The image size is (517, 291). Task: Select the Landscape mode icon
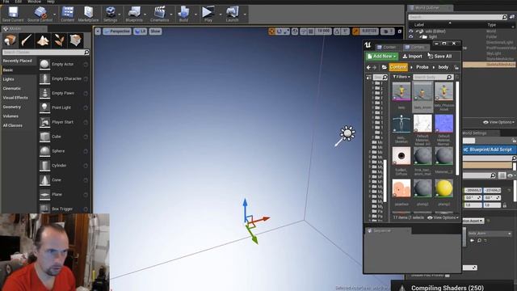click(43, 40)
